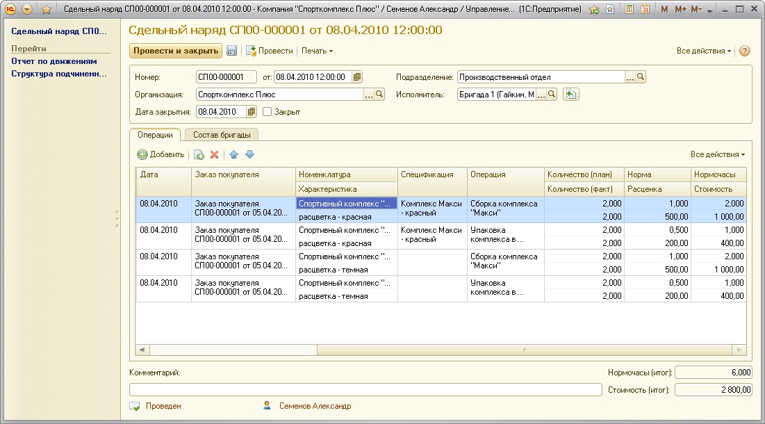Expand the Печать dropdown menu
Screen dimensions: 765x424
317,51
